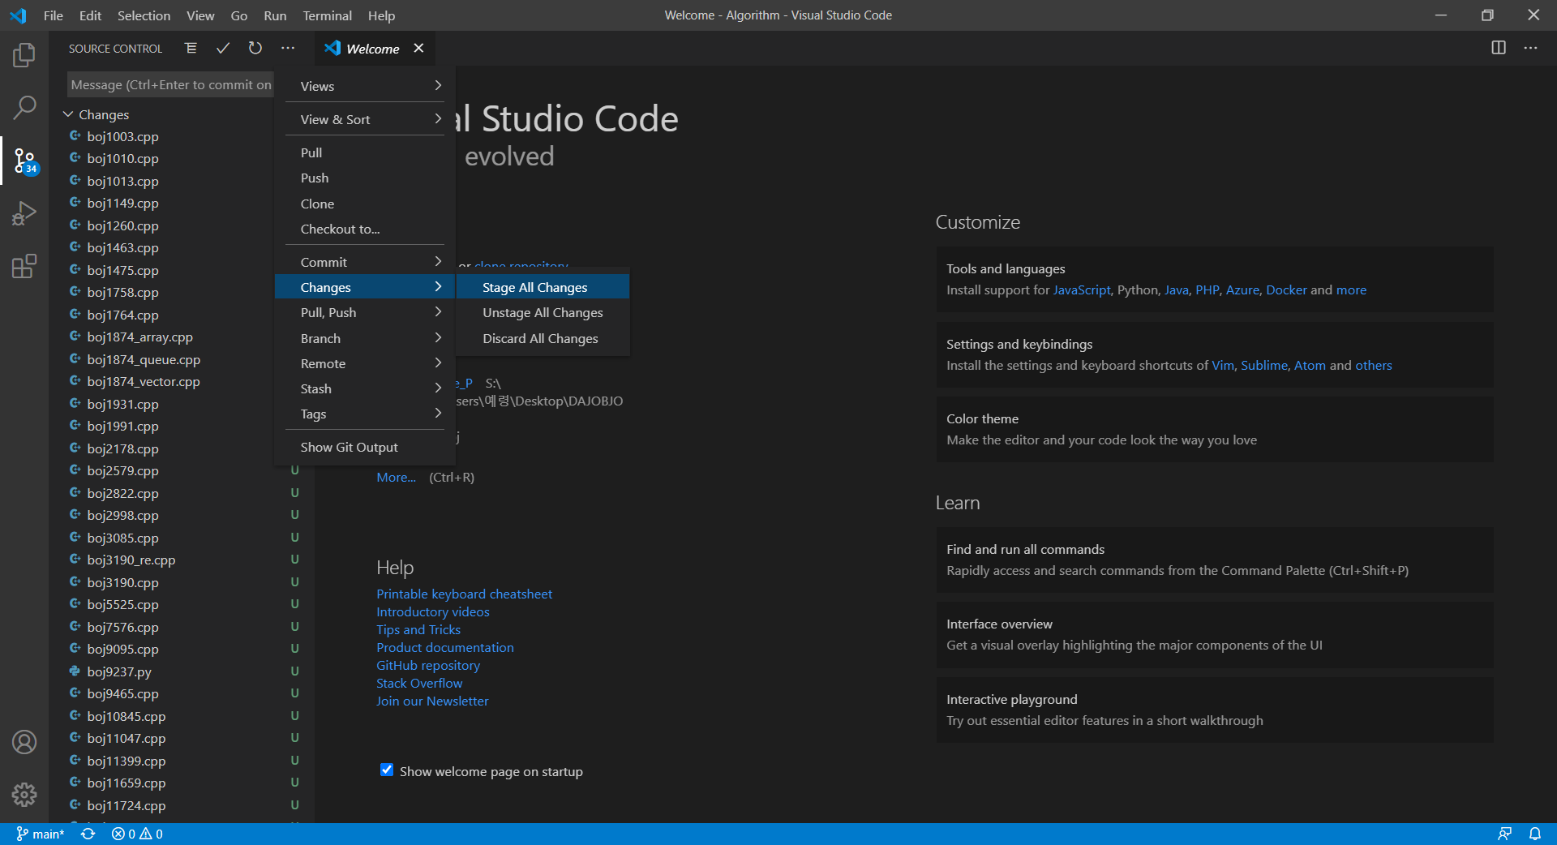Close the Welcome tab

pyautogui.click(x=418, y=48)
